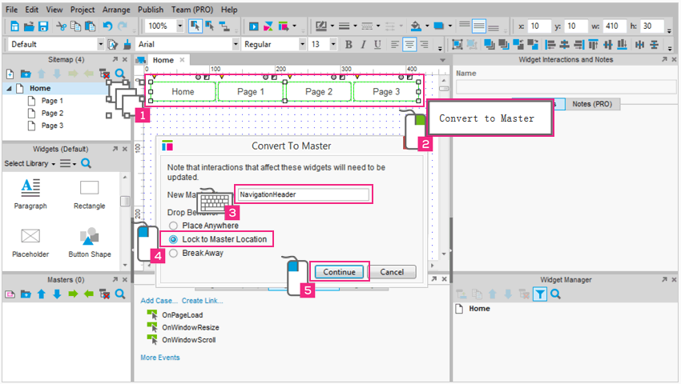The width and height of the screenshot is (681, 384).
Task: Click the Save file icon in toolbar
Action: pos(44,26)
